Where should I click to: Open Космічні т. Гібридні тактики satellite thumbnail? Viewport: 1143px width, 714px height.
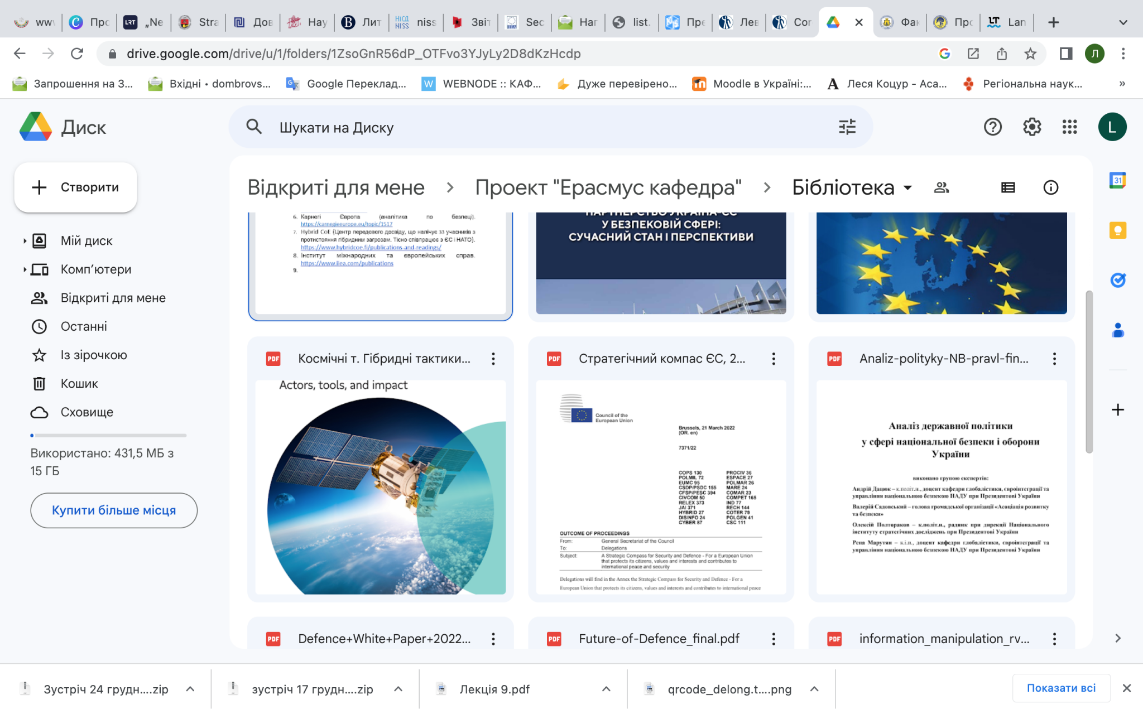(x=381, y=487)
